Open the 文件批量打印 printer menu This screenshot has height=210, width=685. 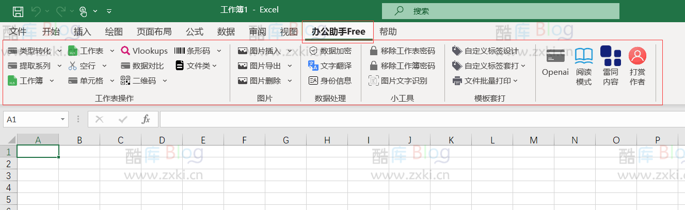coord(485,80)
